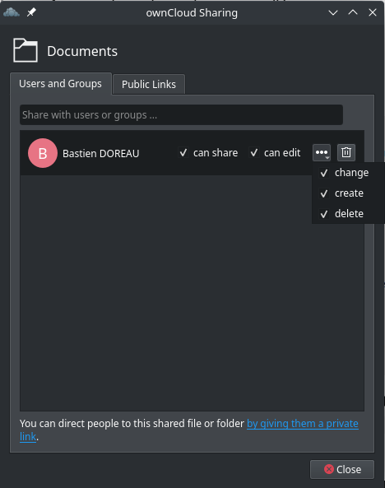Click the Bastien DOREAU avatar circle
The image size is (385, 488).
[x=43, y=153]
